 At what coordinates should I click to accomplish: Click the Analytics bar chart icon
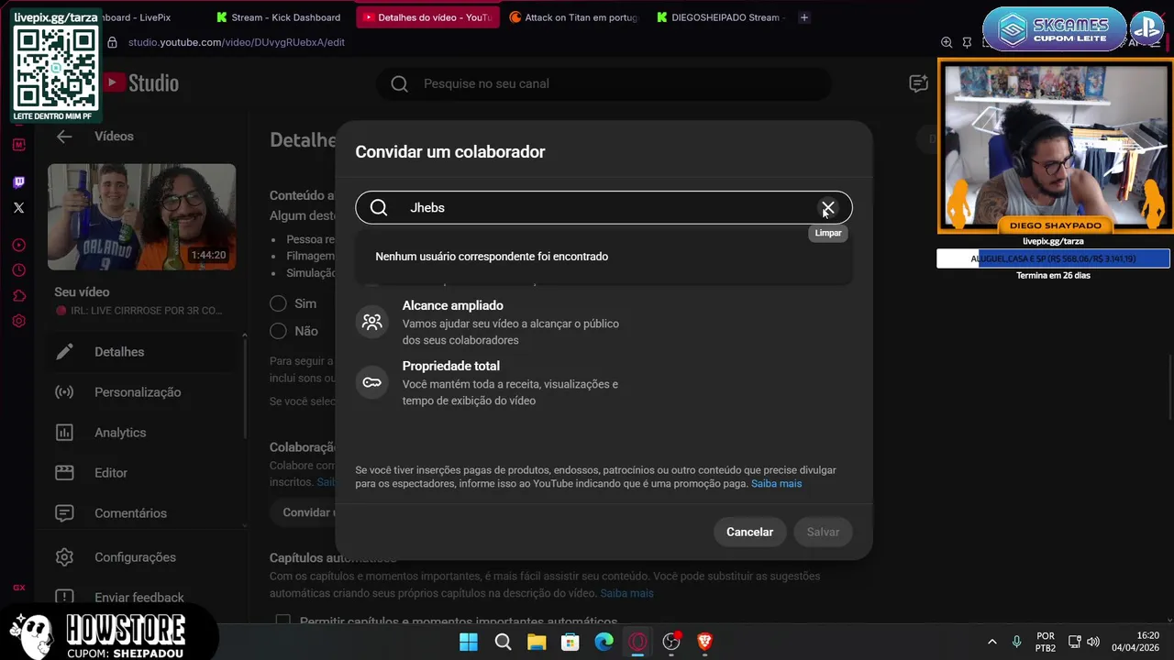[64, 433]
